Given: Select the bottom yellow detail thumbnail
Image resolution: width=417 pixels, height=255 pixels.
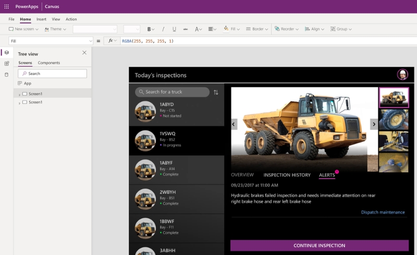Looking at the screenshot, I should (x=394, y=162).
